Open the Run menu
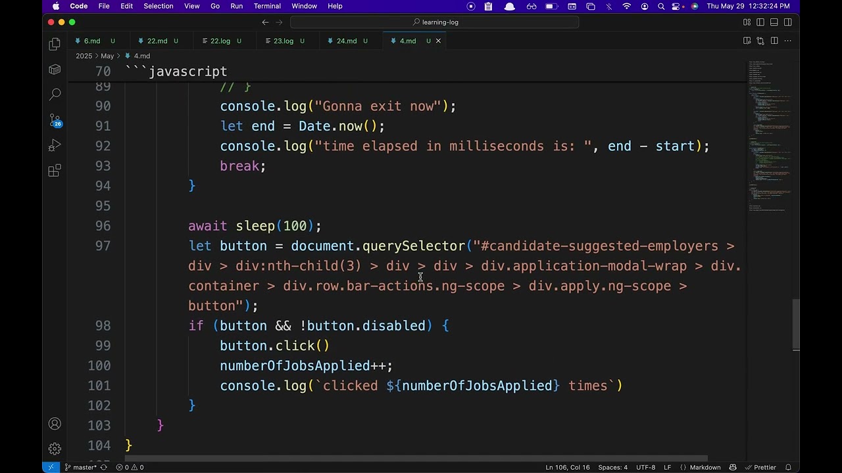 (x=236, y=6)
